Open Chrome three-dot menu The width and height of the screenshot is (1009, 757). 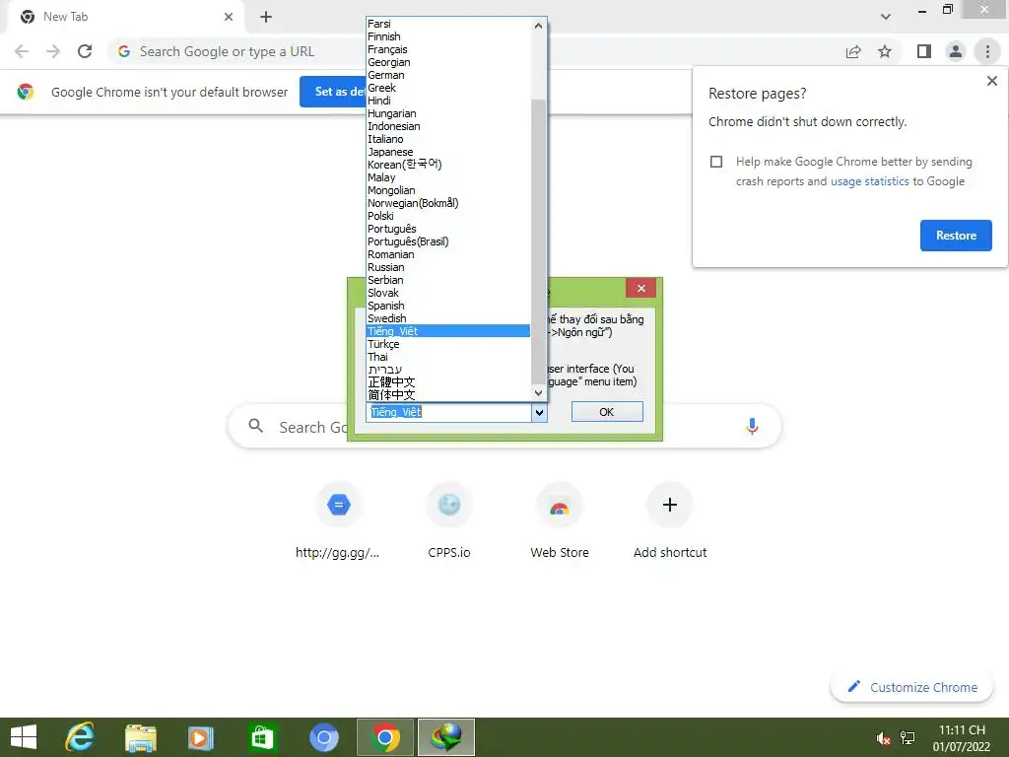(x=987, y=51)
